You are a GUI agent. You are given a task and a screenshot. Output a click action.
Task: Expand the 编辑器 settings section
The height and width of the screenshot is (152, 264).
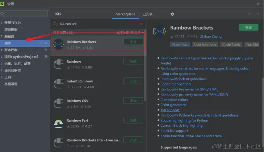(1, 36)
